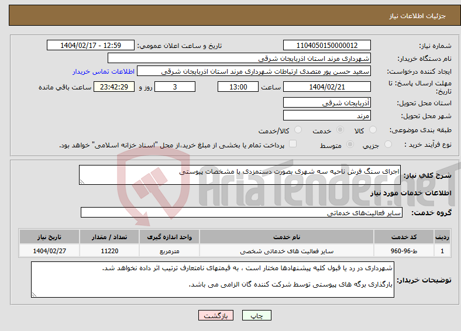Screen dimensions: 461x331
Task: Select the کالا radio button
Action: pyautogui.click(x=373, y=130)
